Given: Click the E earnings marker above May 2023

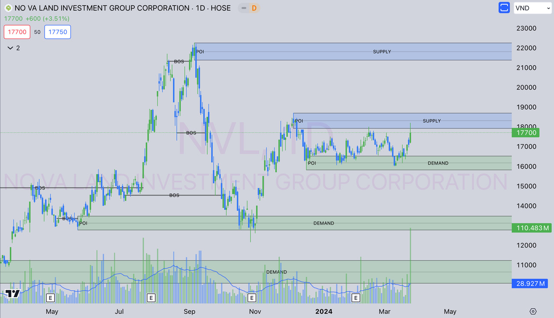Looking at the screenshot, I should [50, 298].
